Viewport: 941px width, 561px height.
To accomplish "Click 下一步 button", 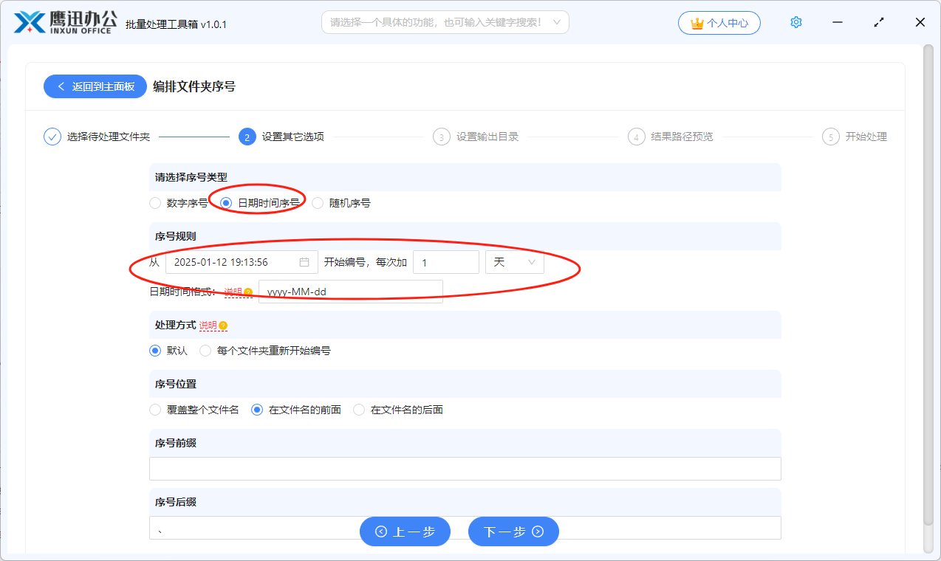I will 513,531.
